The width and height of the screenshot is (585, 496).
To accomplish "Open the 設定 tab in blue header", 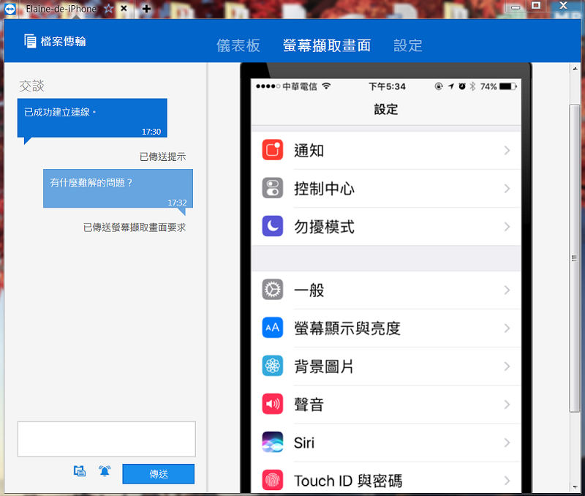I will tap(408, 45).
